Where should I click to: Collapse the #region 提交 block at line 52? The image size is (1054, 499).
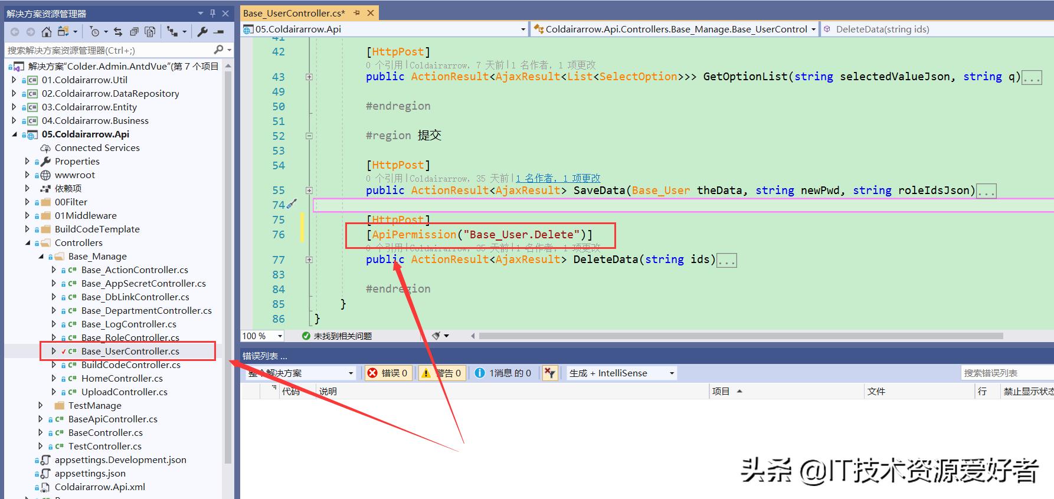309,136
